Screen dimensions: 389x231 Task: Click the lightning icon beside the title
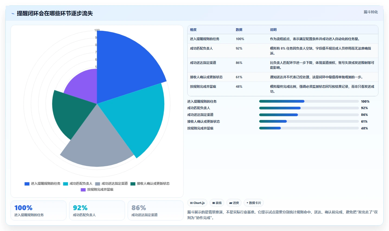(x=13, y=14)
